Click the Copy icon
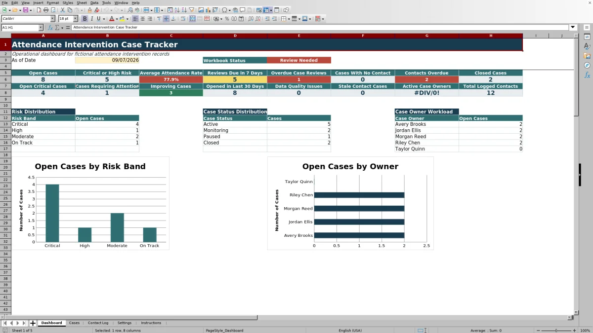Screen dimensions: 593x333 click(x=70, y=10)
